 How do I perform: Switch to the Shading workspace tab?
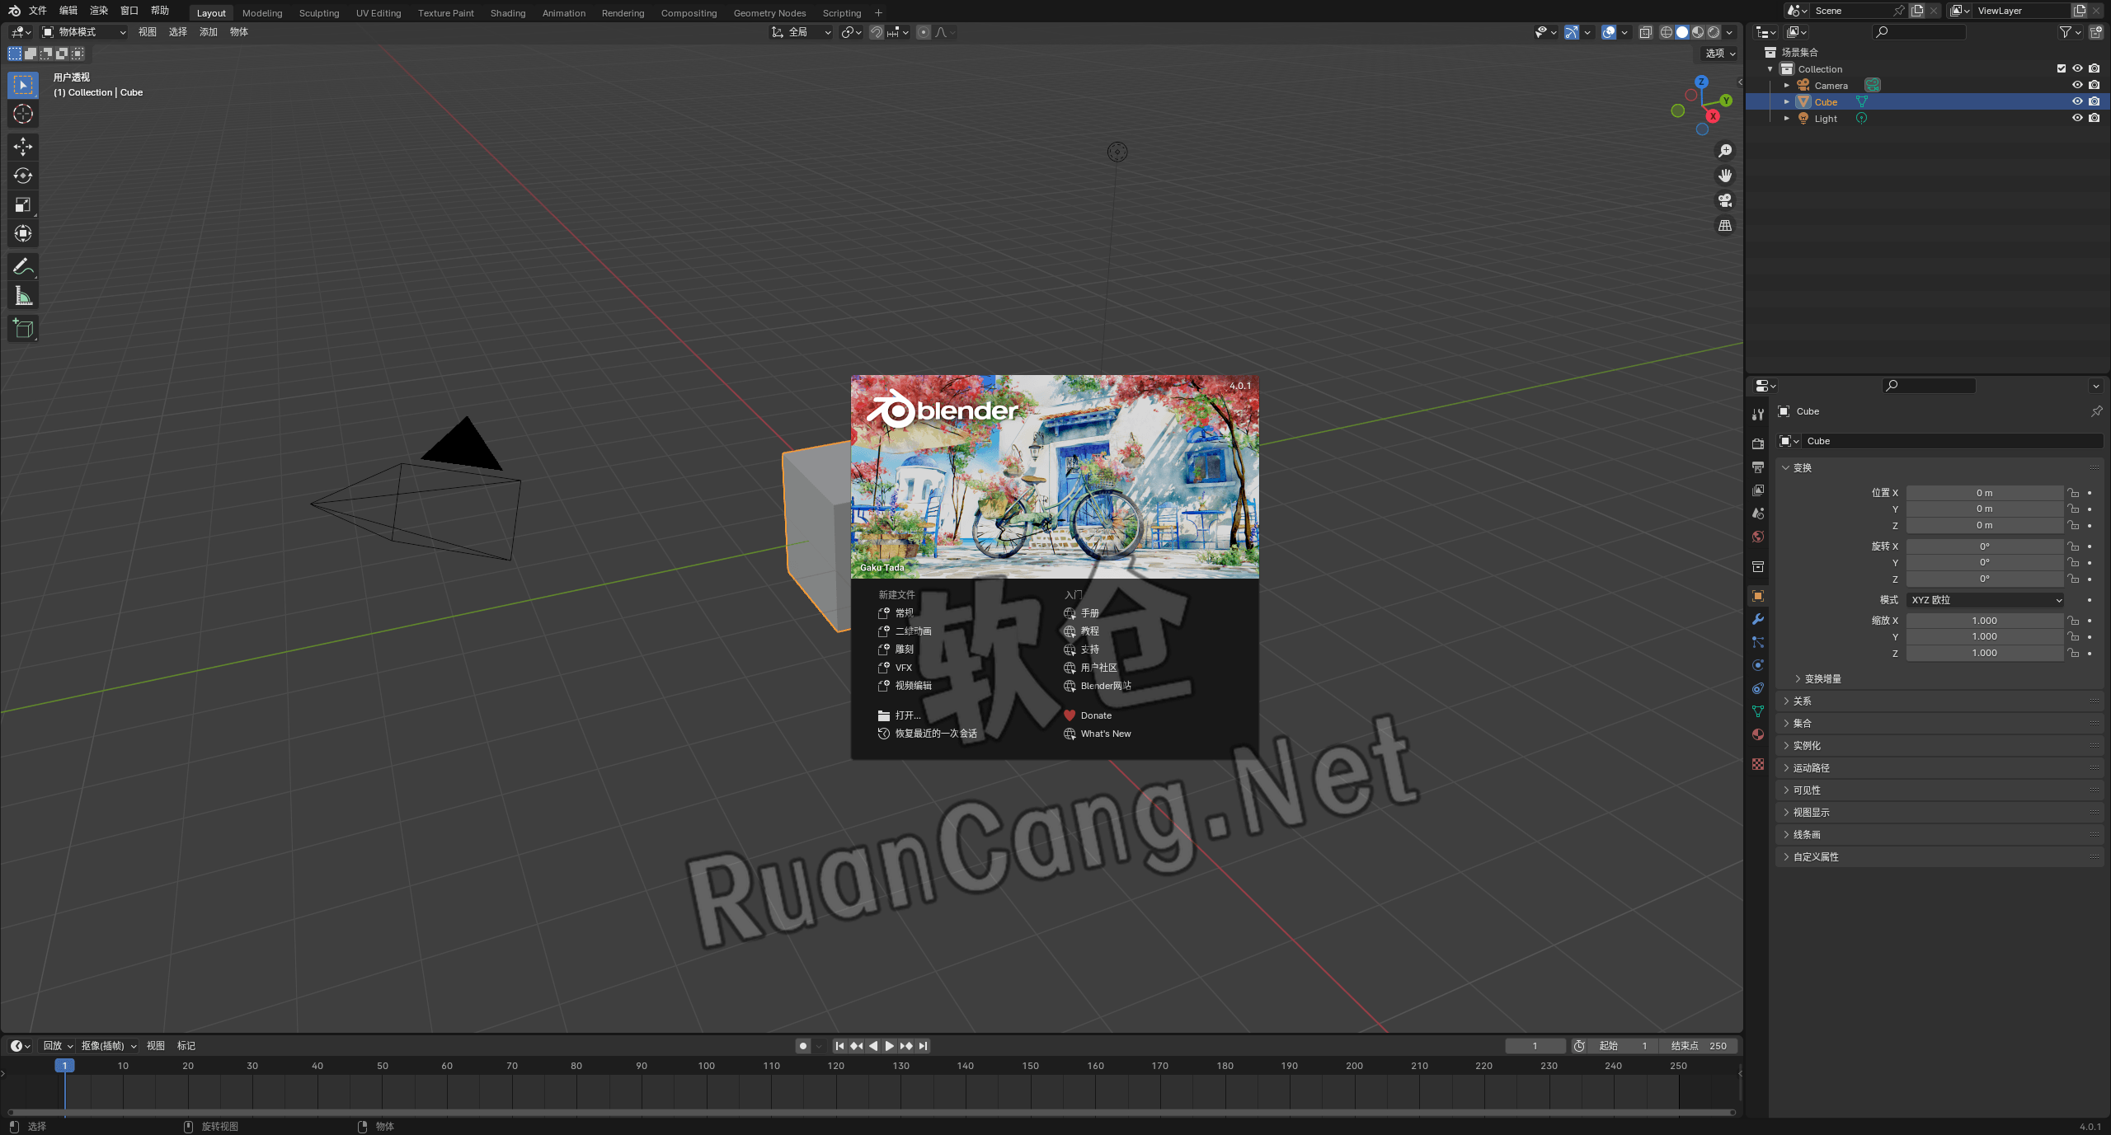point(507,13)
